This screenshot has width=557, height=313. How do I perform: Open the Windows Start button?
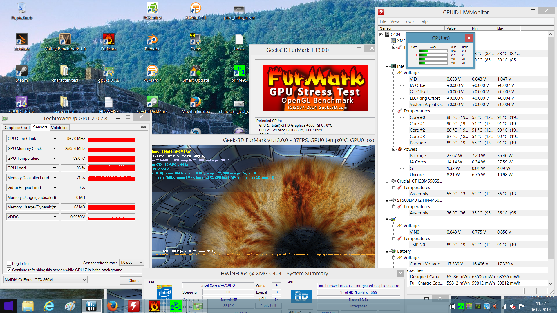[9, 306]
